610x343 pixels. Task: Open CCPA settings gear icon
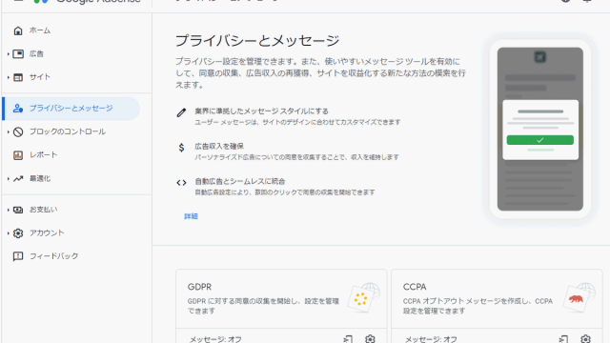[585, 339]
